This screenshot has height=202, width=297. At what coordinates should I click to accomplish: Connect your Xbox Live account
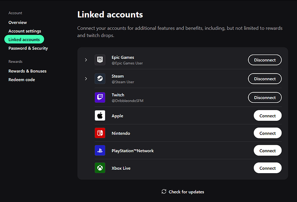click(267, 168)
